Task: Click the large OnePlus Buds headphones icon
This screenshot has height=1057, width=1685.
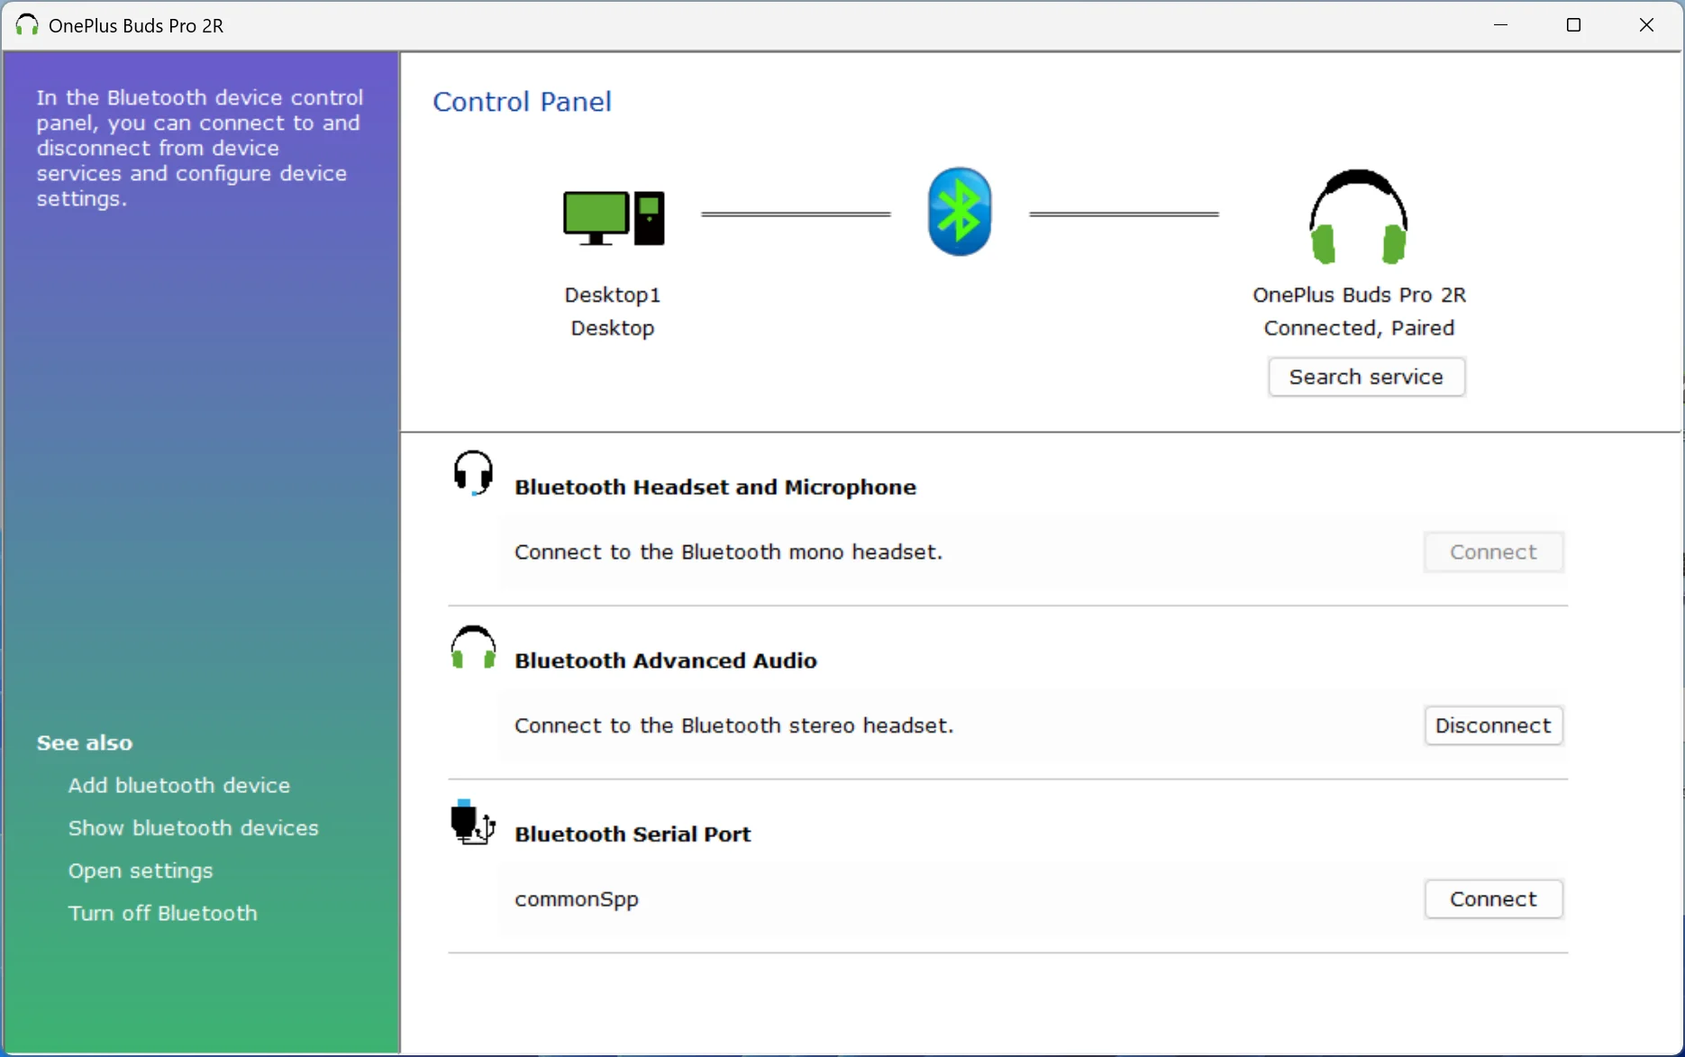Action: (1358, 216)
